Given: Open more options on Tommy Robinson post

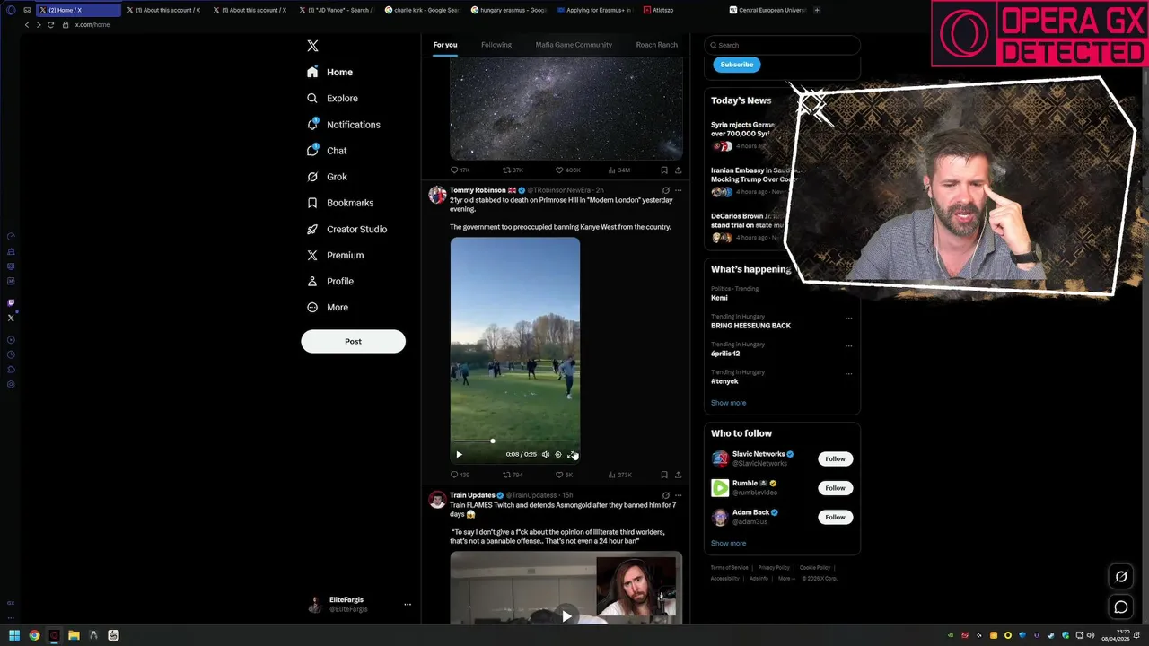Looking at the screenshot, I should click(x=678, y=190).
